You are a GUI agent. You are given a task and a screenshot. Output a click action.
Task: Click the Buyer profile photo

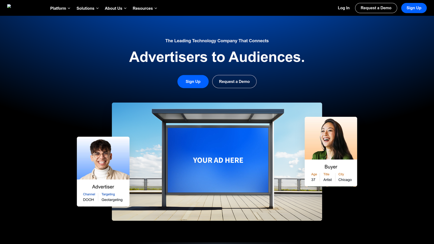click(x=331, y=138)
